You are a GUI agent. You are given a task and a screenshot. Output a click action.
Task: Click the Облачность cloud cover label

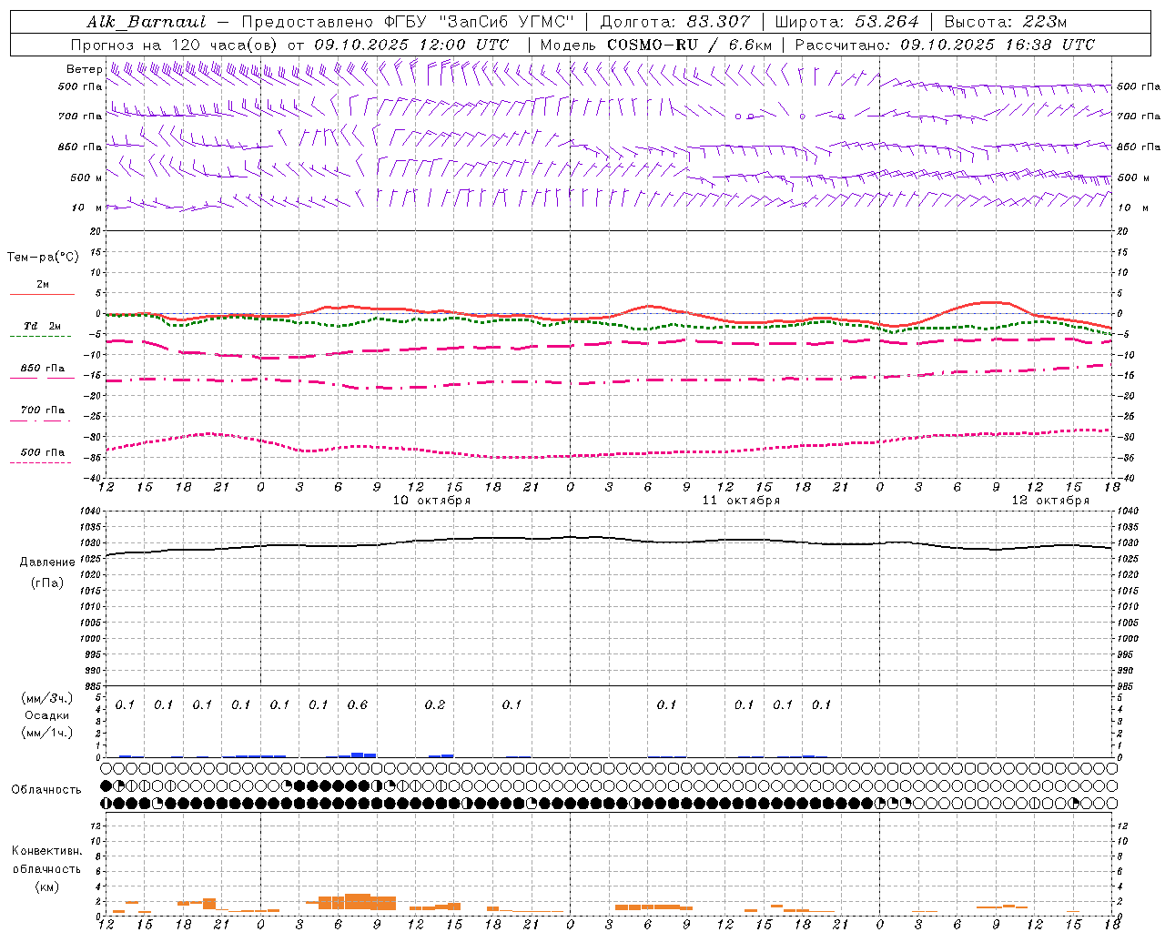tap(46, 790)
